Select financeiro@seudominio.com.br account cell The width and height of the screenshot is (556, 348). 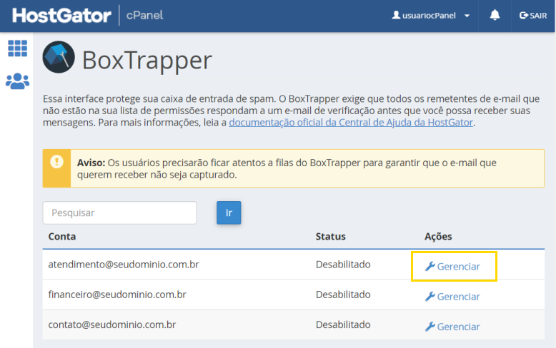(117, 295)
